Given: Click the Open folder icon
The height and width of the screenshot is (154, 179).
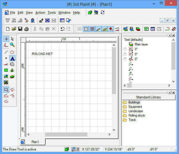Looking at the screenshot, I should point(14,29).
